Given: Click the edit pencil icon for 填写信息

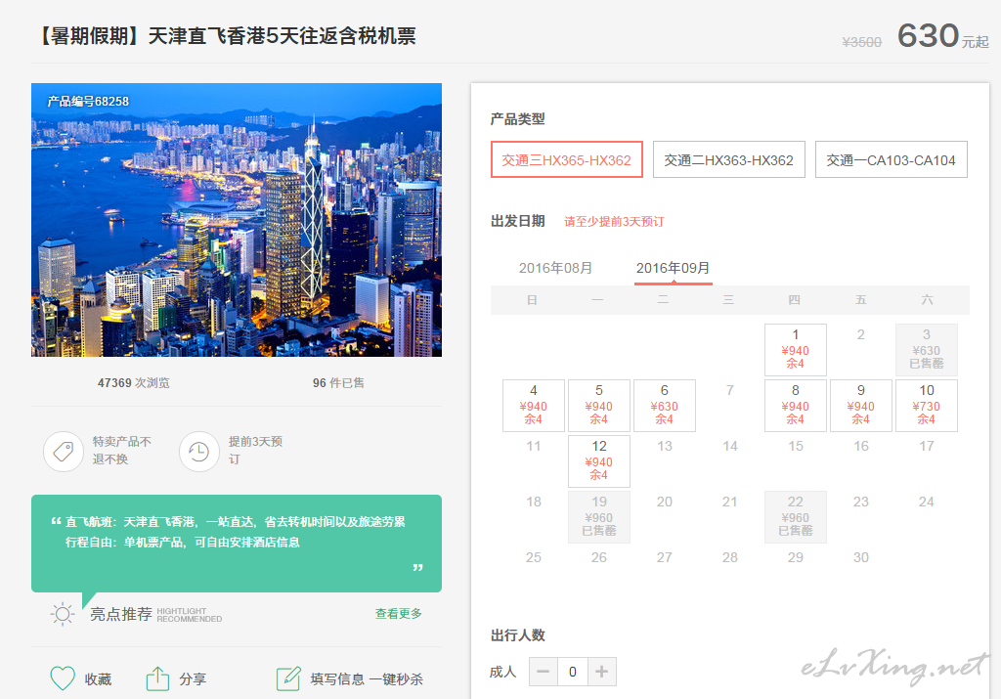Looking at the screenshot, I should click(x=288, y=677).
